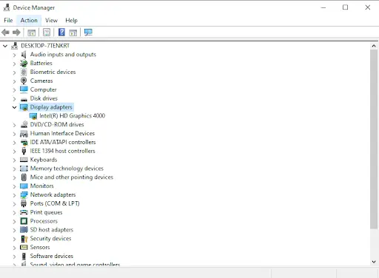
Task: Click the Properties toolbar icon
Action: click(47, 33)
